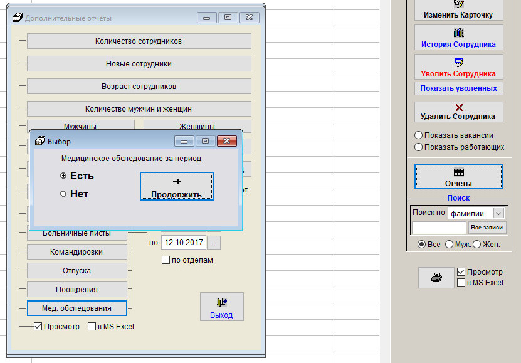Viewport: 521px width, 363px height.
Task: Select Муж. gender filter radio
Action: (449, 245)
